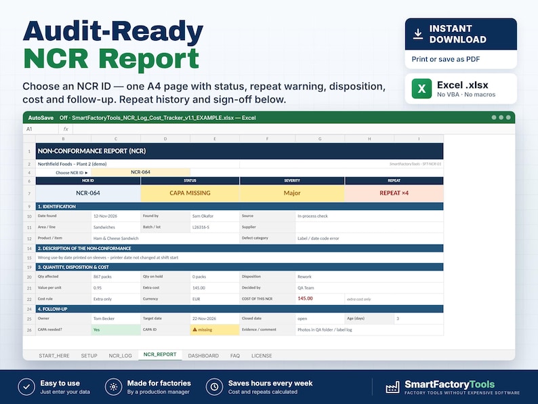Image resolution: width=538 pixels, height=404 pixels.
Task: Select column B header
Action: click(64, 139)
